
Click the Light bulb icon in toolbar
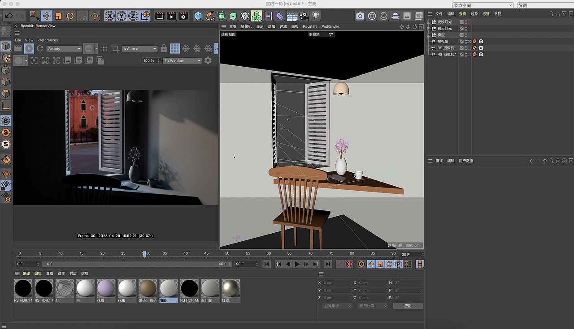coord(316,16)
